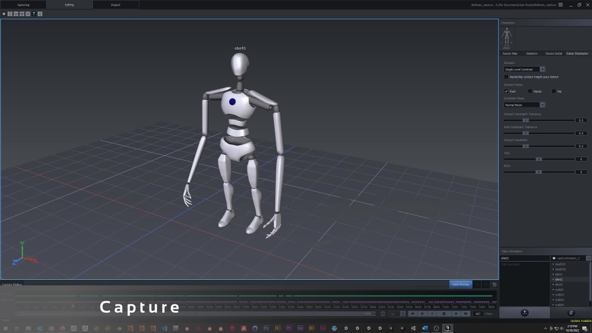
Task: Toggle Hands/Hip contact height auto detect
Action: [506, 77]
